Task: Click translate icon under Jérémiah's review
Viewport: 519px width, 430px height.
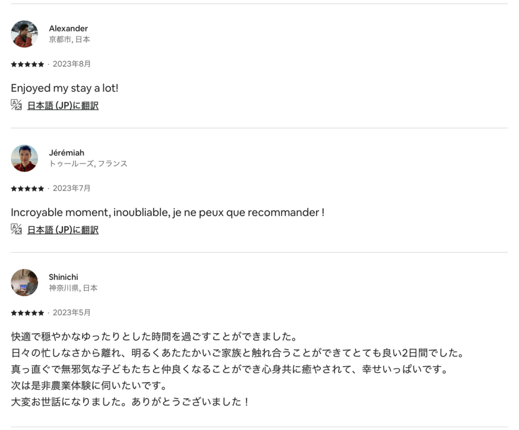Action: pos(16,229)
